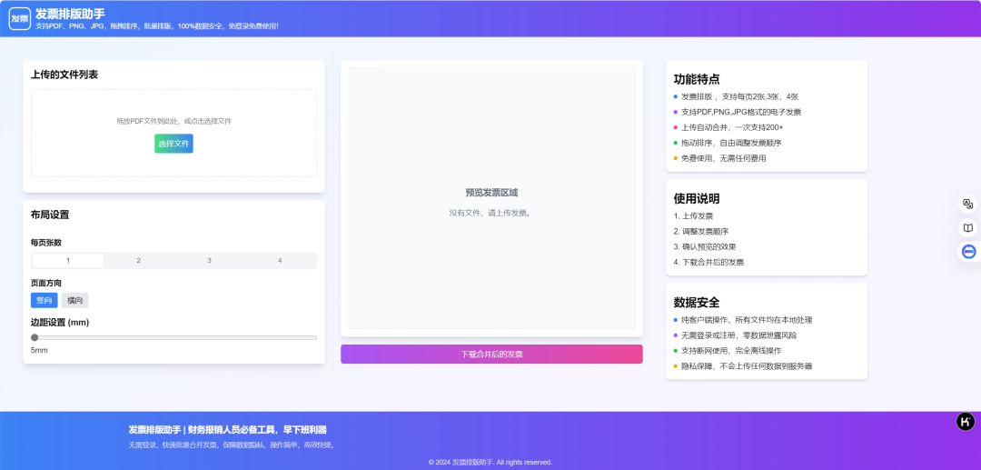Set page orientation to 横向

tap(74, 300)
